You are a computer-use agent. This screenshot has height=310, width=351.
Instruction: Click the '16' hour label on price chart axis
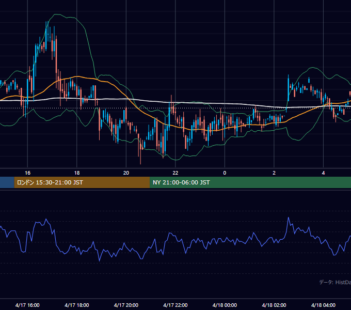[x=27, y=173]
